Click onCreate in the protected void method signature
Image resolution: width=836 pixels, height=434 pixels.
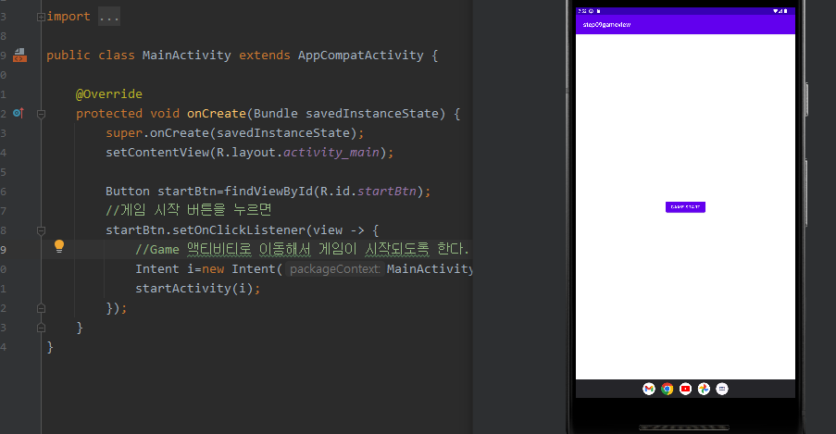pyautogui.click(x=217, y=114)
